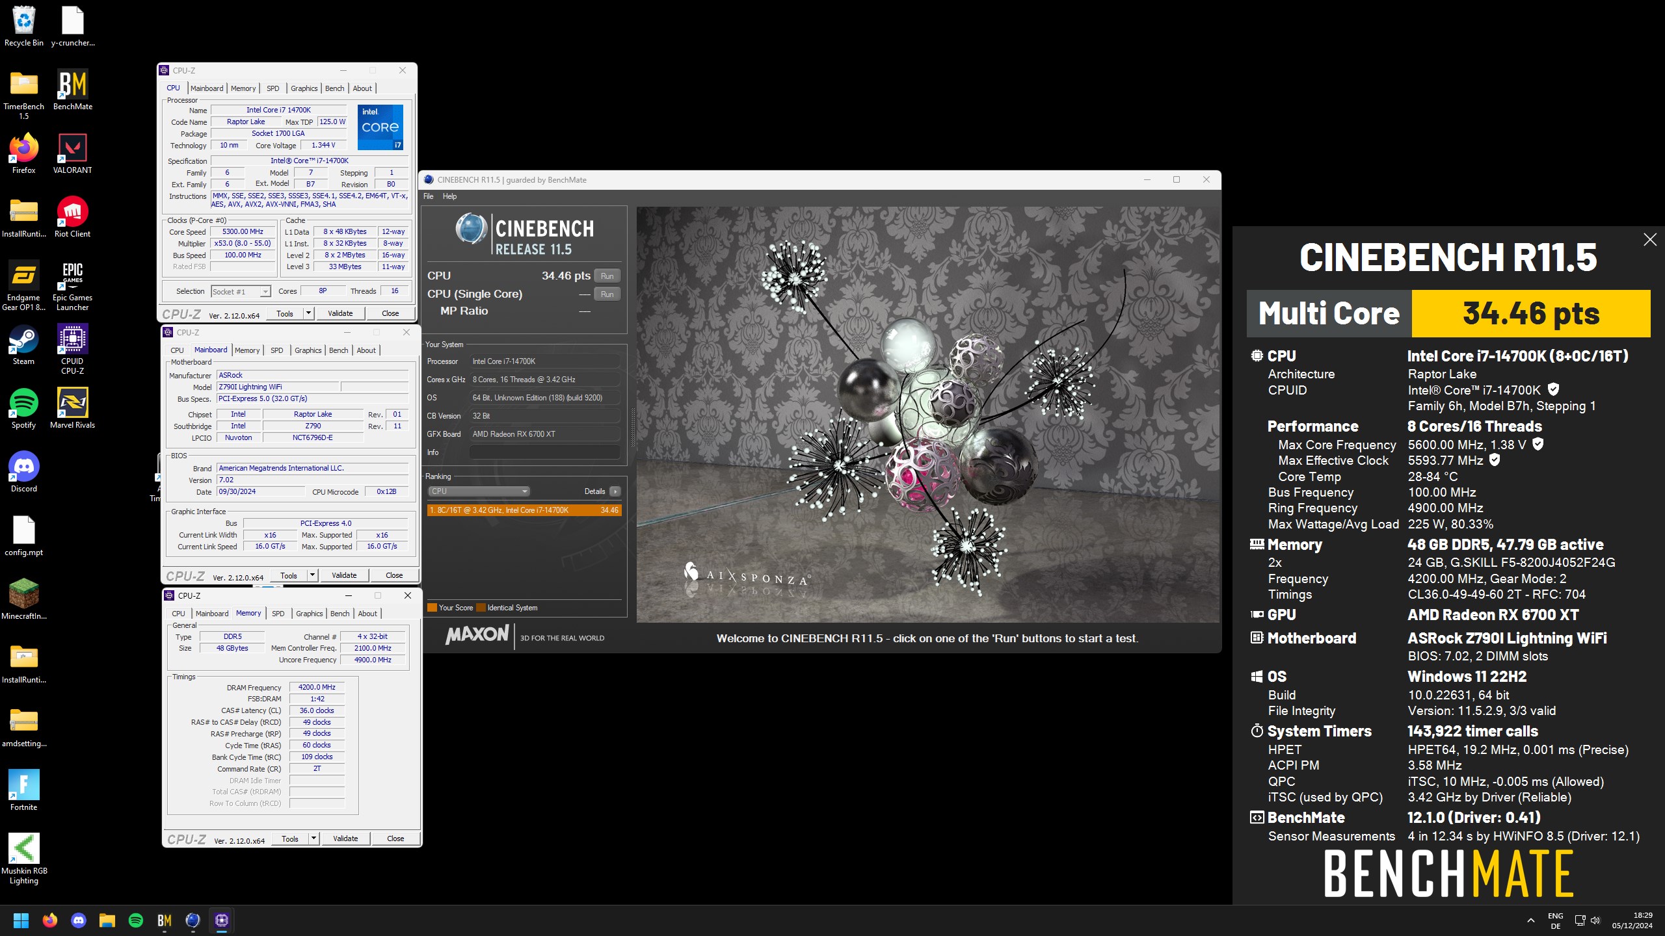Image resolution: width=1665 pixels, height=936 pixels.
Task: Open the volume control in tray
Action: tap(1595, 920)
